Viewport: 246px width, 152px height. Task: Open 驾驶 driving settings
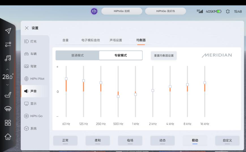pyautogui.click(x=35, y=66)
